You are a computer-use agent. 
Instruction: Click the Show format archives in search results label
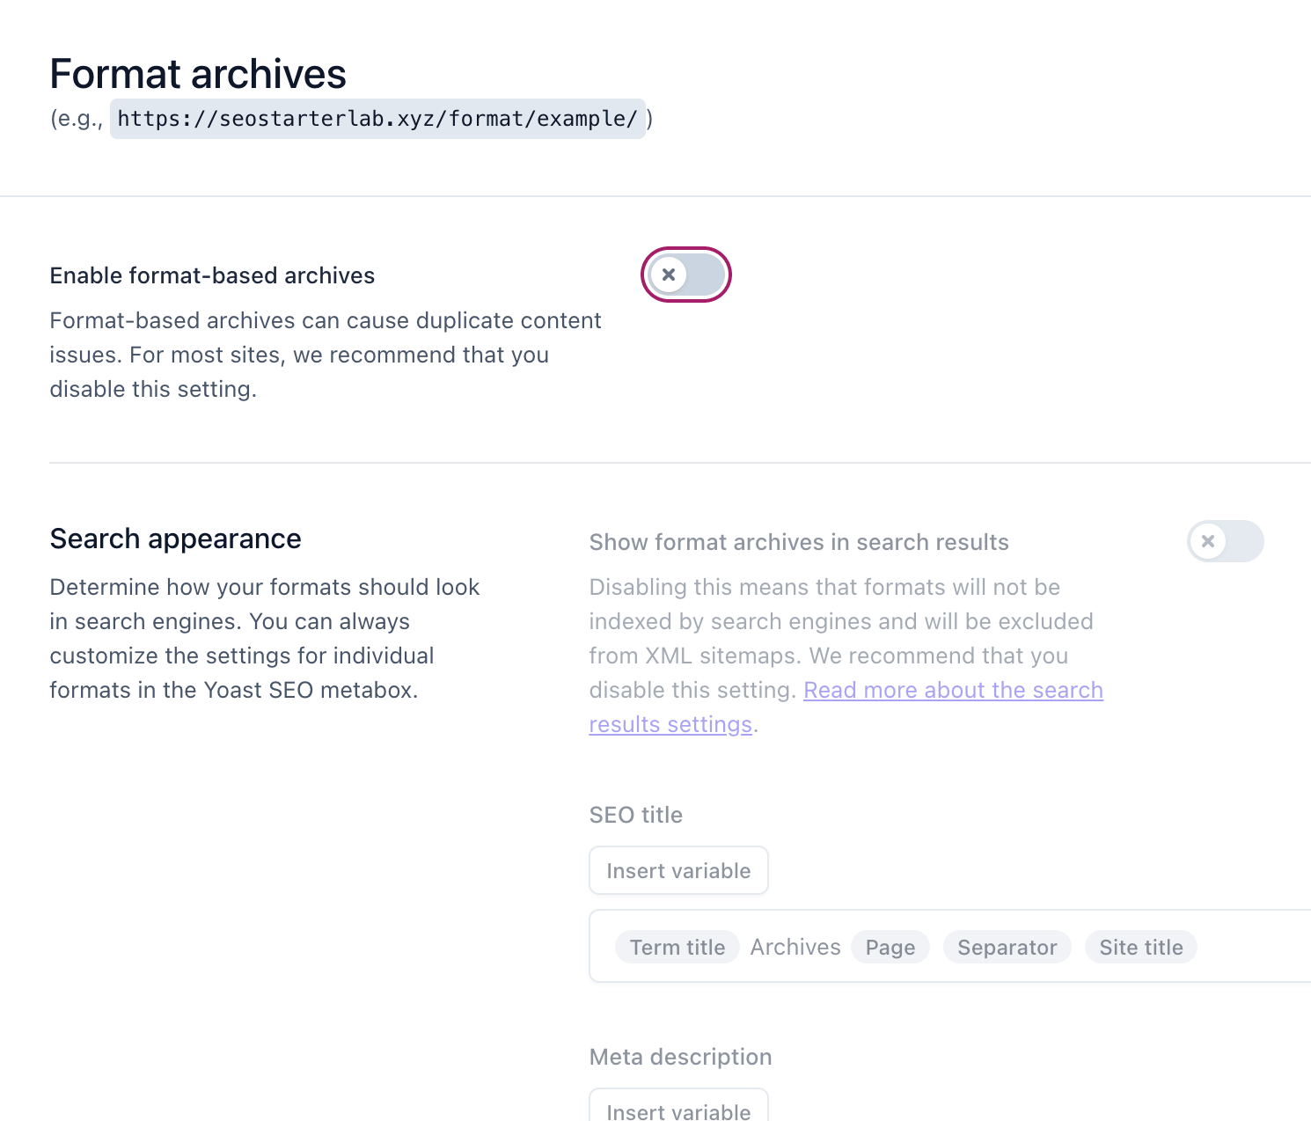tap(799, 541)
